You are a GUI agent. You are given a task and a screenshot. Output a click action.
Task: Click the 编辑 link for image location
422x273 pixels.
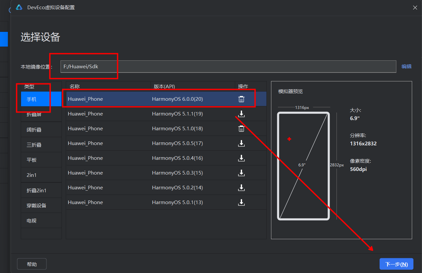[x=406, y=66]
